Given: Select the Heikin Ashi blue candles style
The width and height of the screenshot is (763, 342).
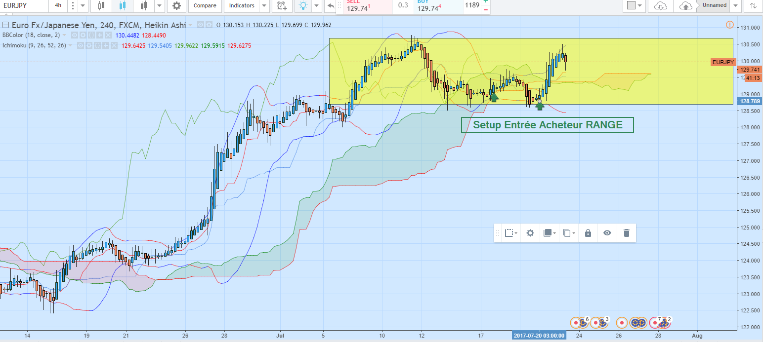Looking at the screenshot, I should pyautogui.click(x=123, y=5).
